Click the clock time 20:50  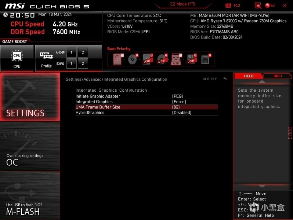pos(22,15)
